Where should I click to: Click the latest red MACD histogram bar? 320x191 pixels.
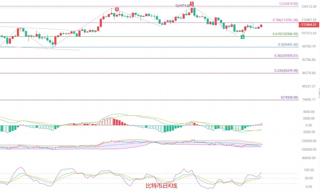[261, 124]
